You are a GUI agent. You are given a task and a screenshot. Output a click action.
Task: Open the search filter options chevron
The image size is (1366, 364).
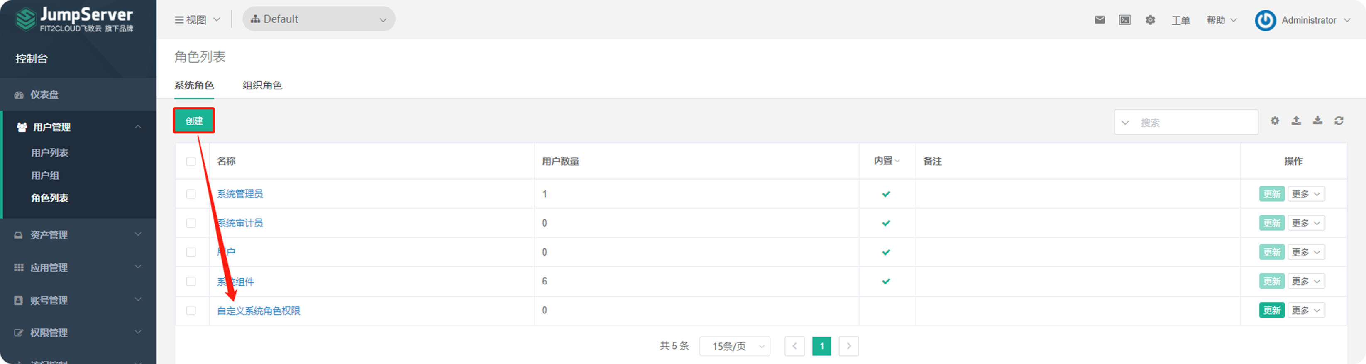(x=1125, y=123)
